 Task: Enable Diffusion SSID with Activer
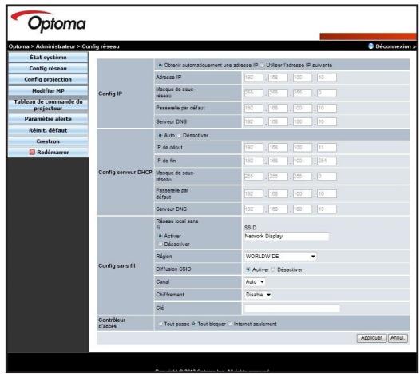[248, 269]
